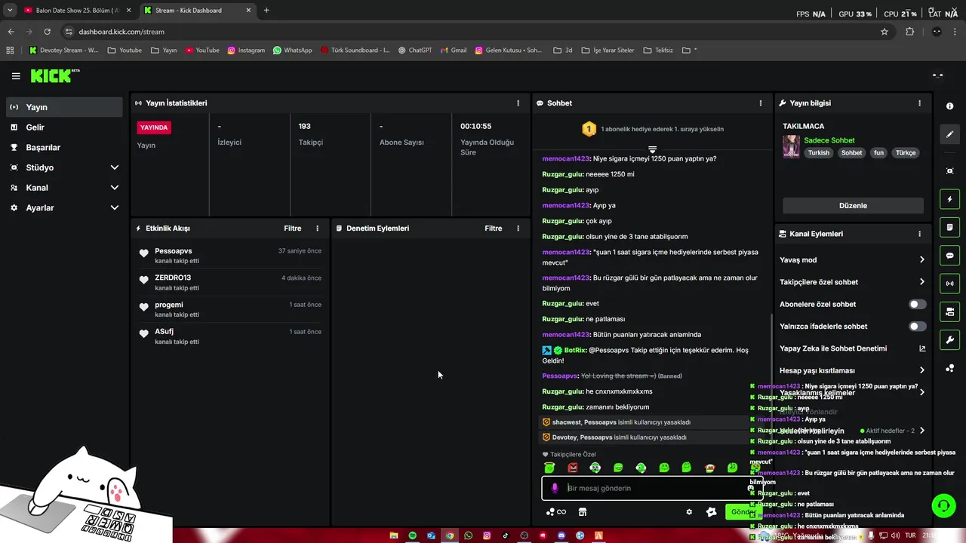Click the wrench icon in right toolbar
The height and width of the screenshot is (543, 966).
click(949, 340)
